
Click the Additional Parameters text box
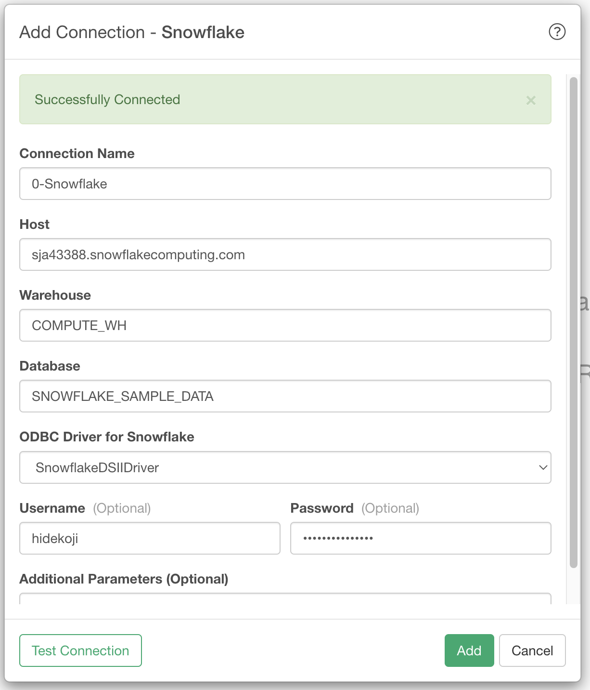(285, 599)
